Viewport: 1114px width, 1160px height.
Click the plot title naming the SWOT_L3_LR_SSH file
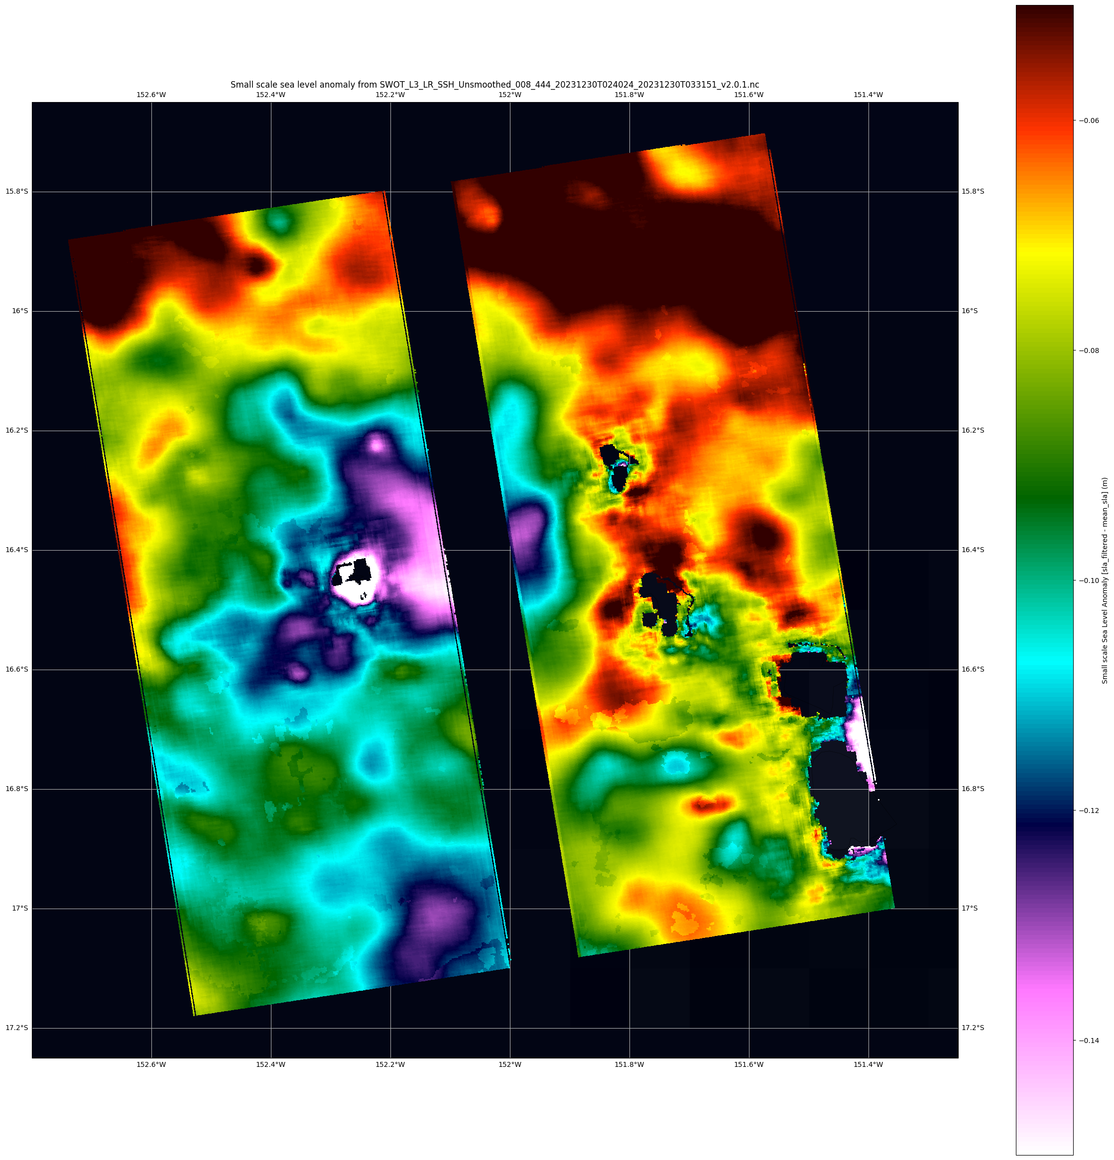point(495,85)
